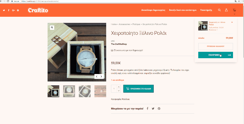Zoom product image with magnifier icon
Viewport: 244px width, 124px height.
[52, 27]
